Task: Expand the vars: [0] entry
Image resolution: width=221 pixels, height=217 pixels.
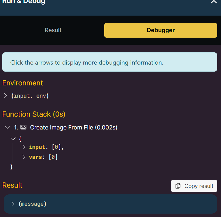Action: [x=24, y=157]
